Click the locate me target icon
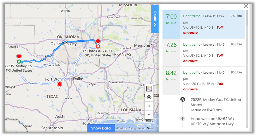This screenshot has width=257, height=136. 149,97
